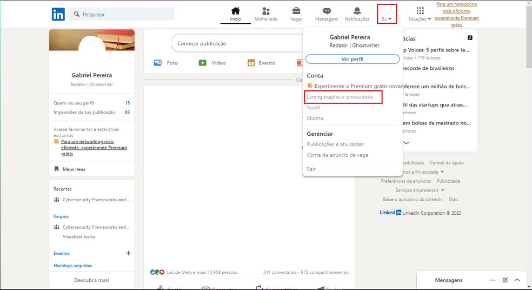Click the news panel info icon
The height and width of the screenshot is (290, 532).
[470, 38]
